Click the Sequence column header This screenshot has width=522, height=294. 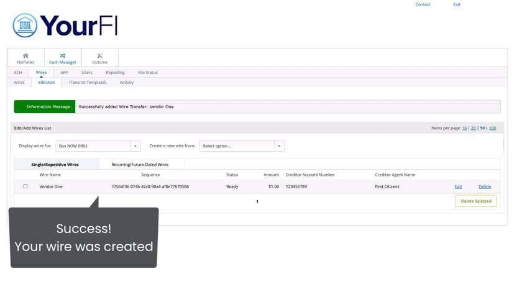tap(150, 175)
